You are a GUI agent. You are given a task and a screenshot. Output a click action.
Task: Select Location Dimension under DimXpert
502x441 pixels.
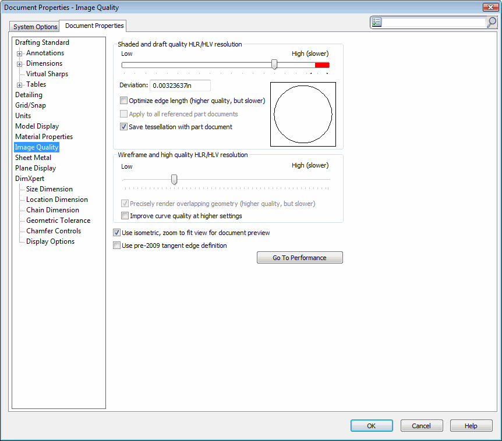57,200
